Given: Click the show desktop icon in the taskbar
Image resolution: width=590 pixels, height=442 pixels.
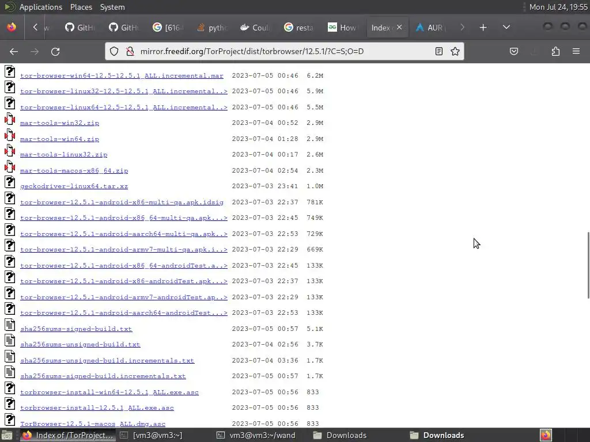Looking at the screenshot, I should pos(7,435).
